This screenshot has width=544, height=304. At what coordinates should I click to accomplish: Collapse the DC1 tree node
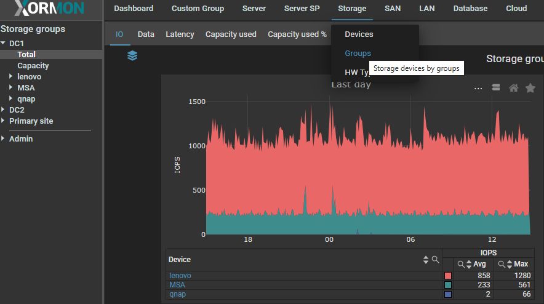[x=3, y=44]
